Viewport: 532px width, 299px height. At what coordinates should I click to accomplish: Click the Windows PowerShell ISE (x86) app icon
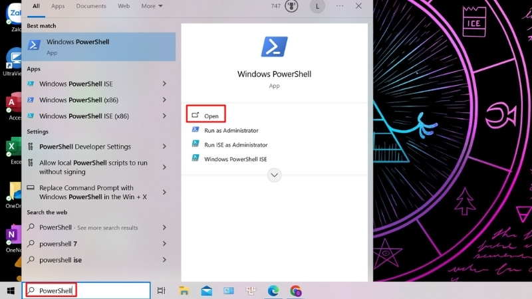[31, 116]
